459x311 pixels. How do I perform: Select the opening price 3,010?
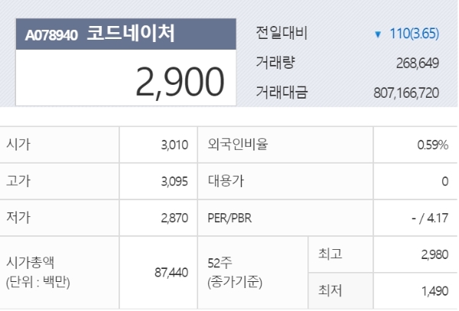click(x=174, y=144)
